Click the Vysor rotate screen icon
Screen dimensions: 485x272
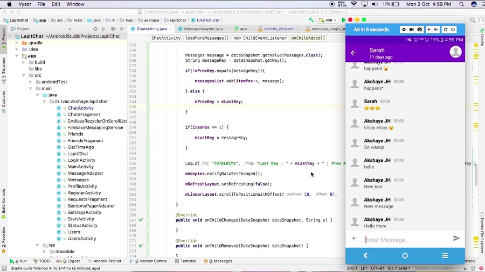[445, 30]
